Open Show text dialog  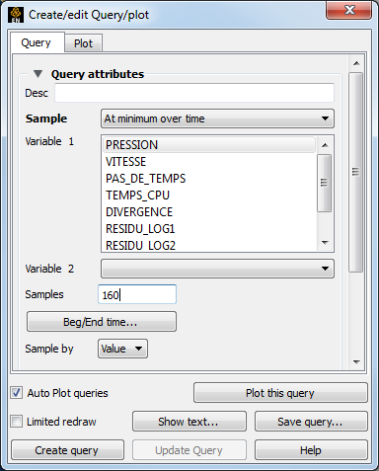pyautogui.click(x=189, y=422)
